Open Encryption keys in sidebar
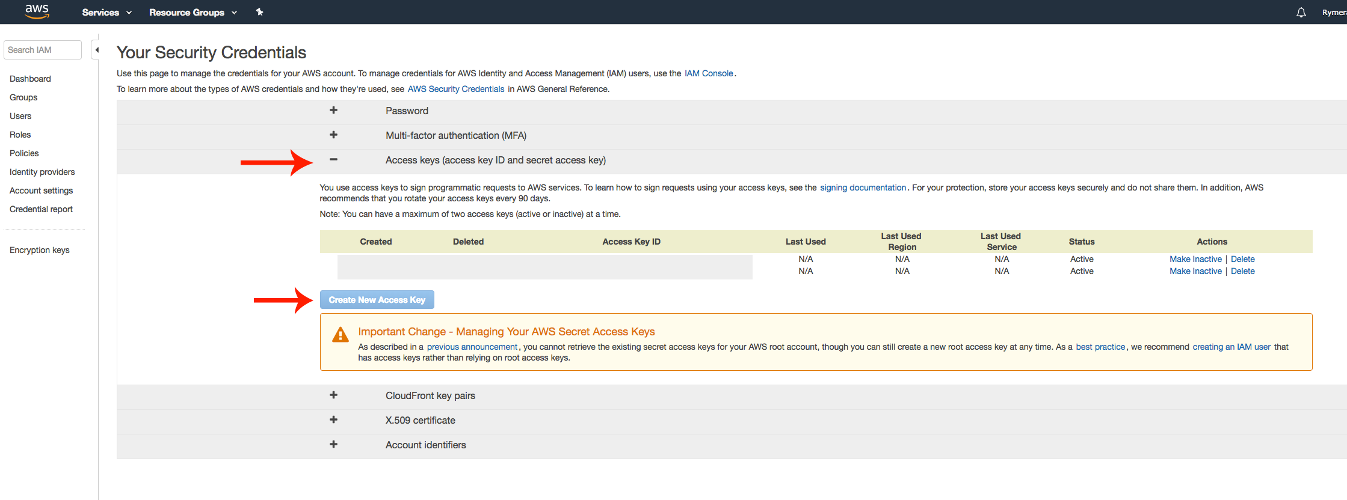This screenshot has height=500, width=1347. 40,250
